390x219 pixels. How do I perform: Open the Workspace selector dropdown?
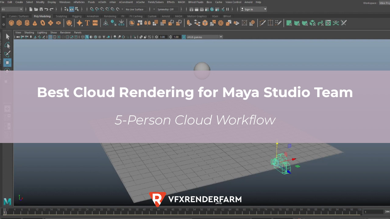click(385, 3)
